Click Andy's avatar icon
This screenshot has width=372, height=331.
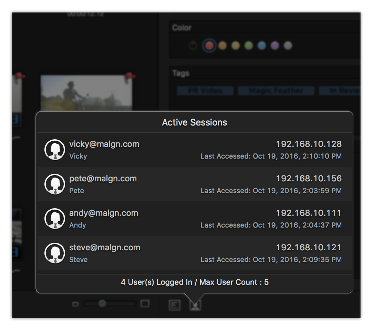55,218
